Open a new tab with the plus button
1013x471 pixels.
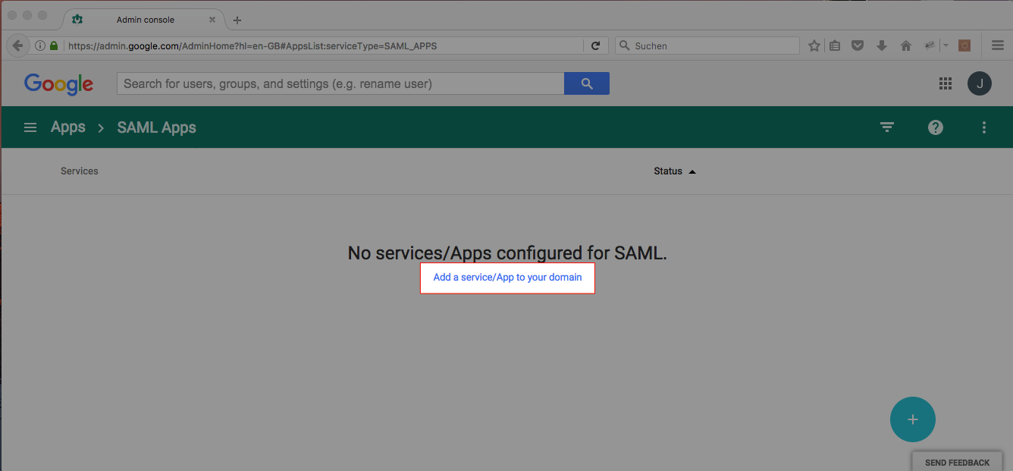click(x=237, y=20)
